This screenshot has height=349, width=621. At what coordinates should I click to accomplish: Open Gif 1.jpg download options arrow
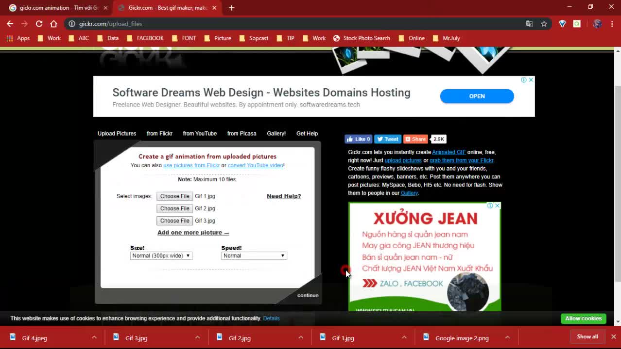(x=404, y=337)
